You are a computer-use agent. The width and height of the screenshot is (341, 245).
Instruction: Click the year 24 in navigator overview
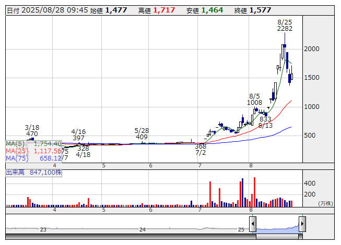[142, 229]
